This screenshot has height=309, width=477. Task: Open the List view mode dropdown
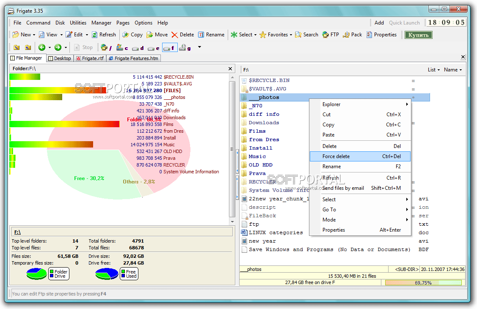[433, 70]
